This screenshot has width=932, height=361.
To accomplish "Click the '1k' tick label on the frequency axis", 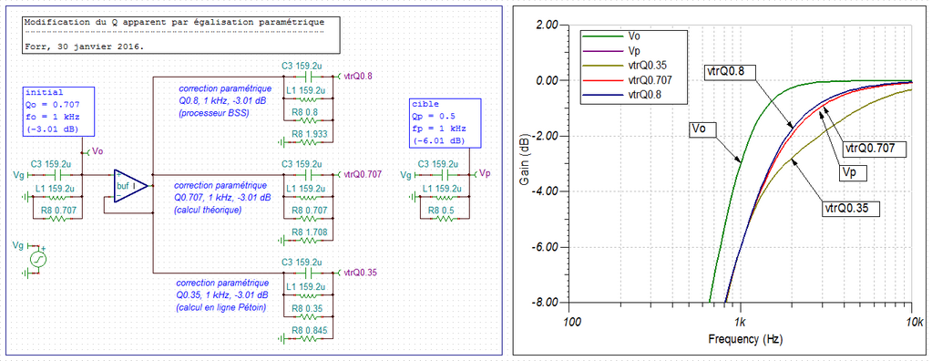I will pyautogui.click(x=740, y=322).
